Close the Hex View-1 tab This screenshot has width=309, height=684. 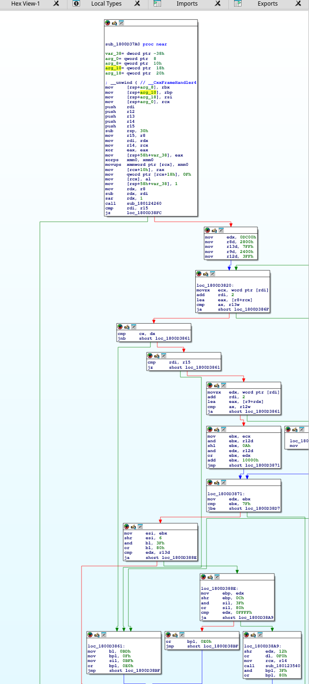pos(56,4)
